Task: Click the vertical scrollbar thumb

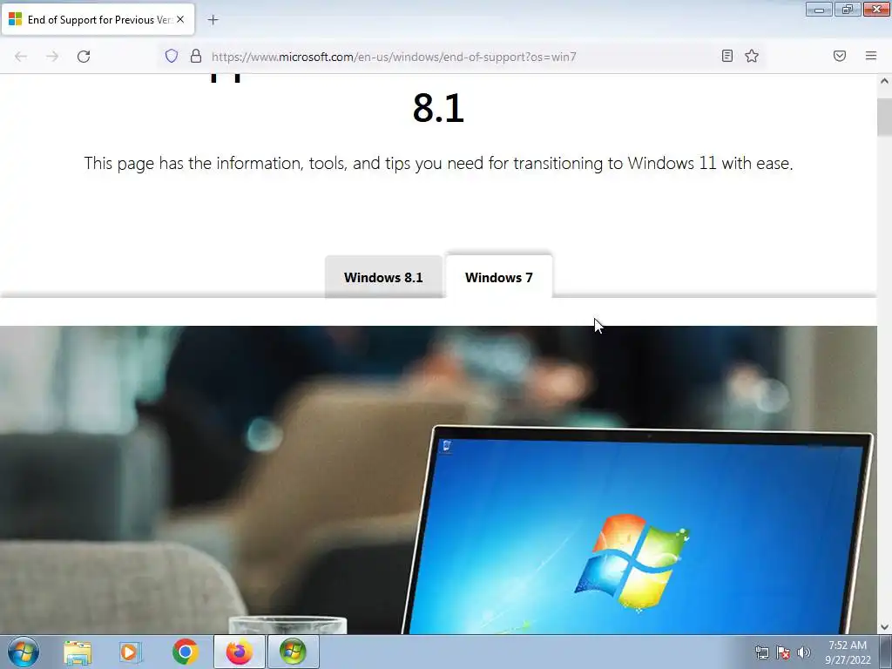Action: click(884, 118)
